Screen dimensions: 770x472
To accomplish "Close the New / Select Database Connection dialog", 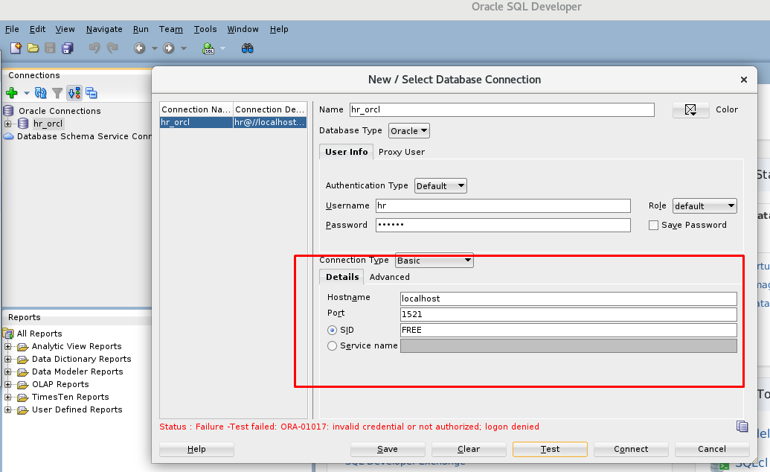I will (743, 80).
